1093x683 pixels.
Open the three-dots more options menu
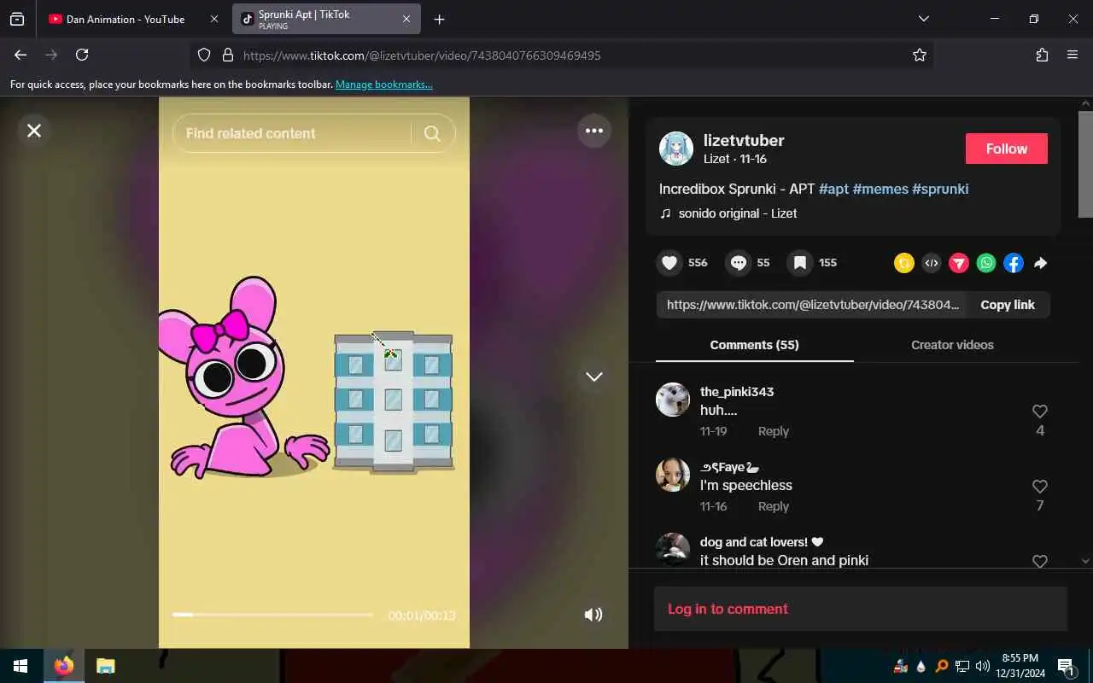tap(594, 131)
